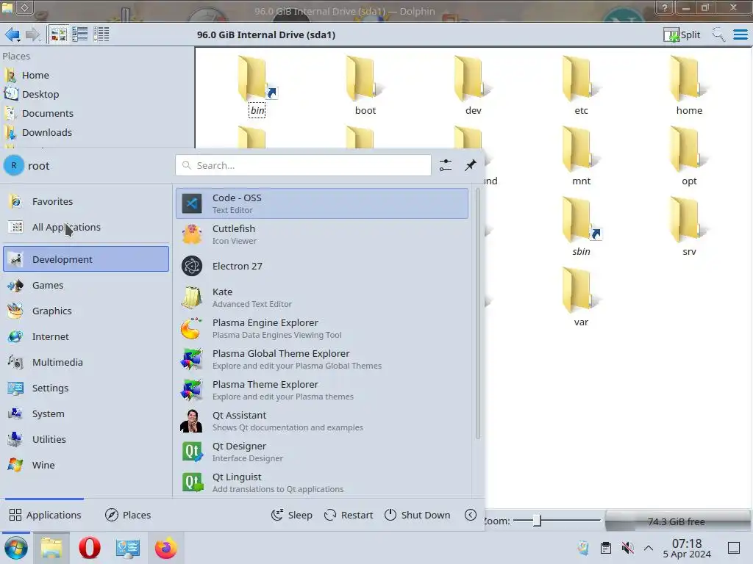Open System category
Viewport: 753px width, 564px height.
coord(86,414)
